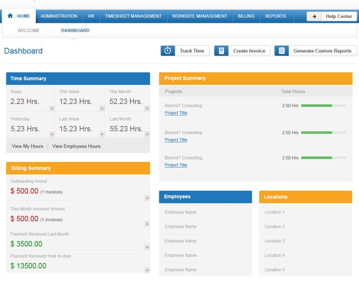The height and width of the screenshot is (281, 359).
Task: Open the first Project Title link
Action: pyautogui.click(x=176, y=113)
